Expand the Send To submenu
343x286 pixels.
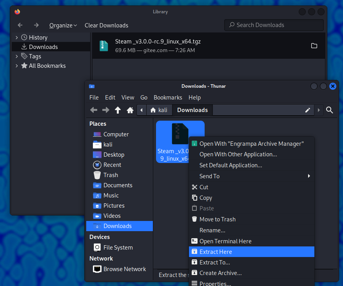point(252,176)
